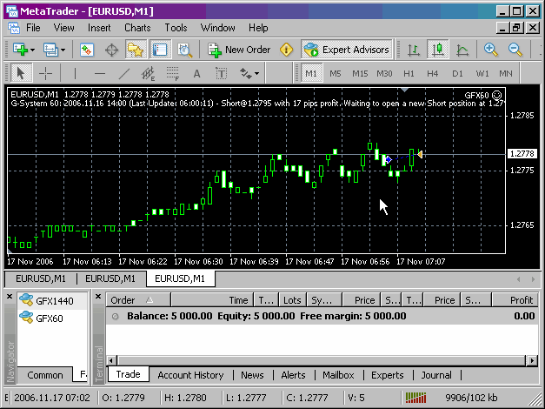Switch to M5 timeframe

336,73
